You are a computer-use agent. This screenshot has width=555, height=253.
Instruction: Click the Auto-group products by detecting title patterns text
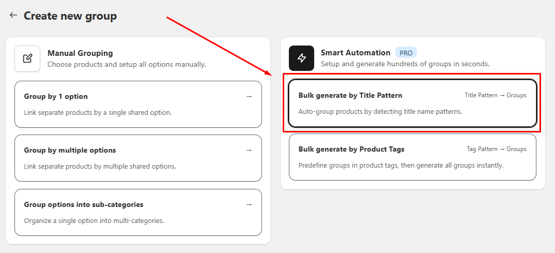380,111
